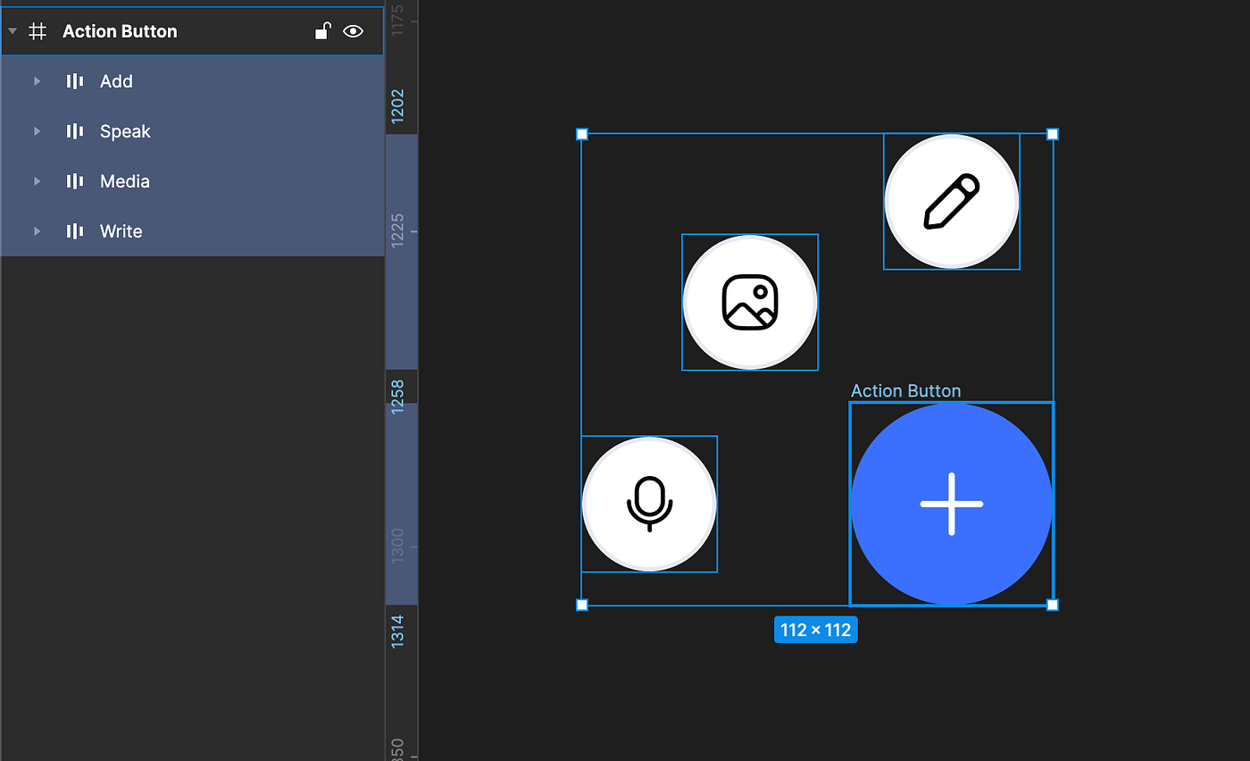Select the Speak layer in the panel

125,131
